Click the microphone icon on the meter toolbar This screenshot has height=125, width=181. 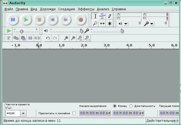click(x=146, y=24)
